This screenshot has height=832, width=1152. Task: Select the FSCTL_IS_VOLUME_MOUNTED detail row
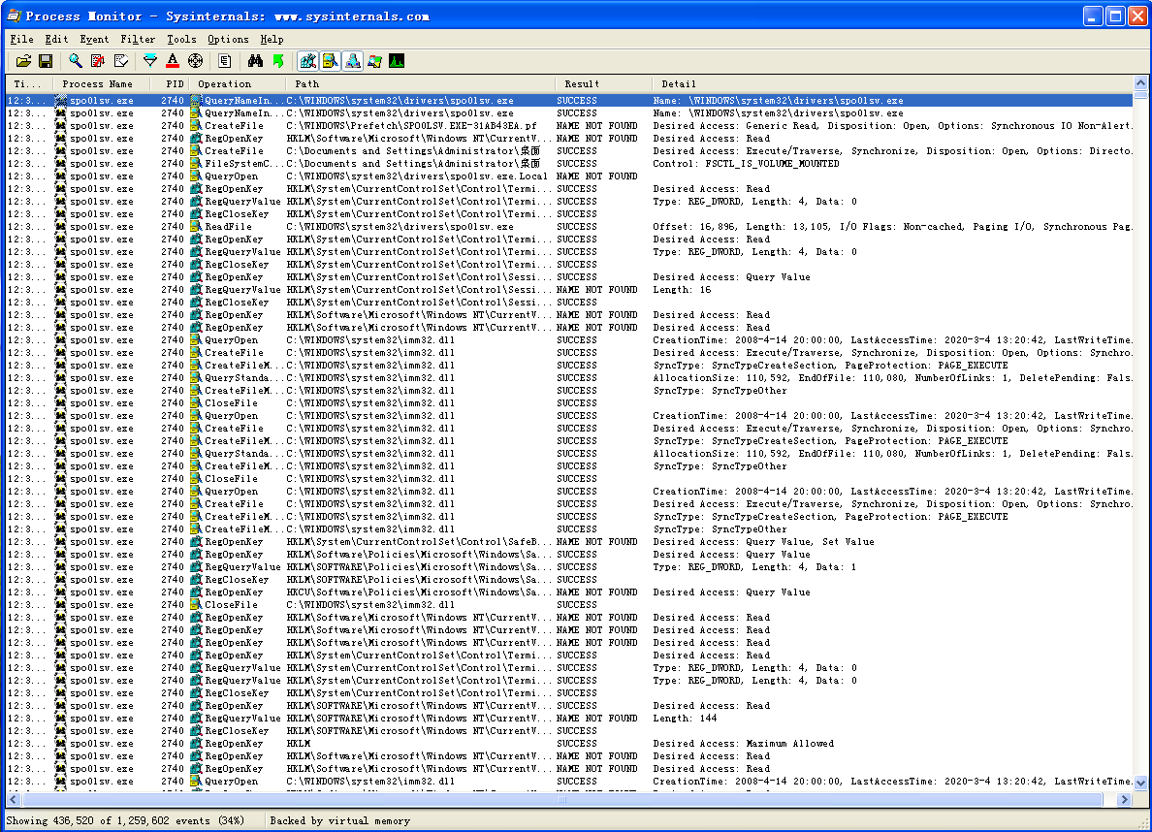click(x=568, y=163)
